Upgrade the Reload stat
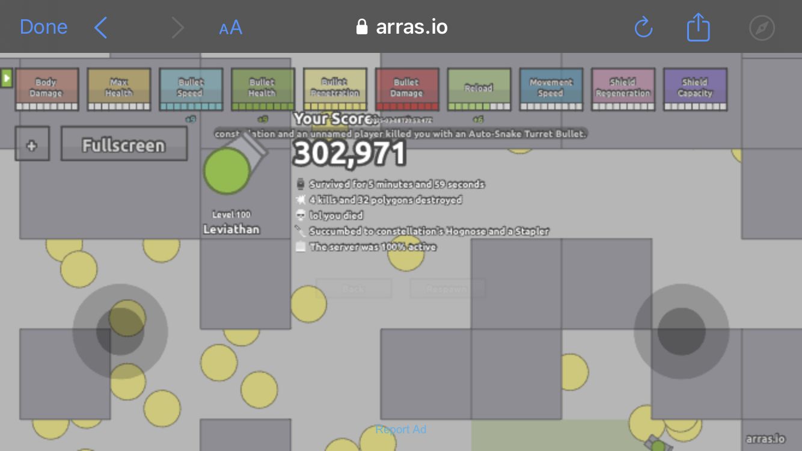The image size is (802, 451). coord(479,90)
